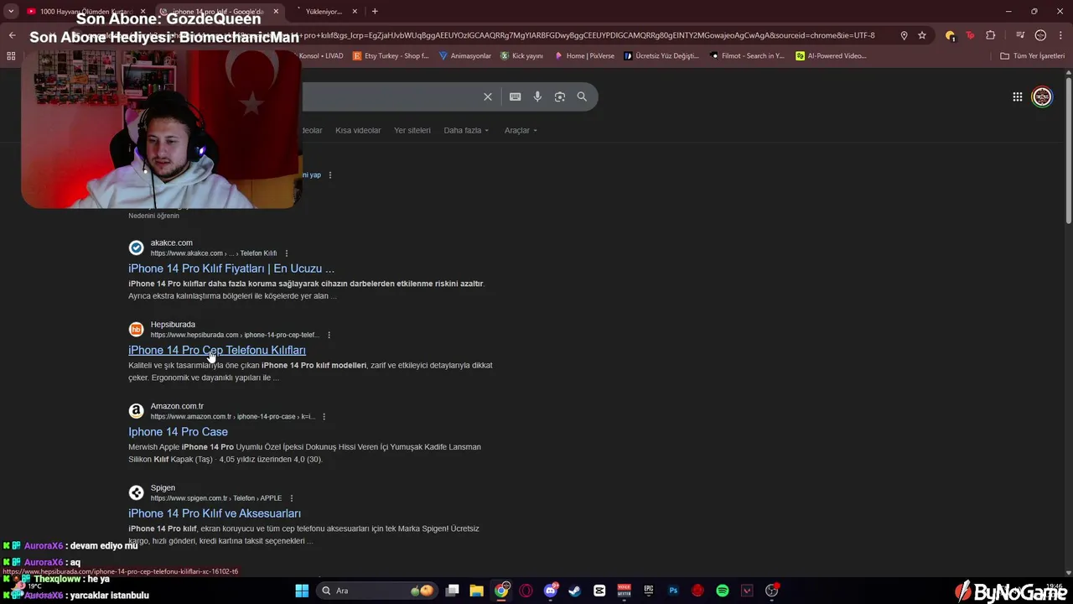Open Windows Start menu
This screenshot has height=604, width=1073.
[x=302, y=591]
